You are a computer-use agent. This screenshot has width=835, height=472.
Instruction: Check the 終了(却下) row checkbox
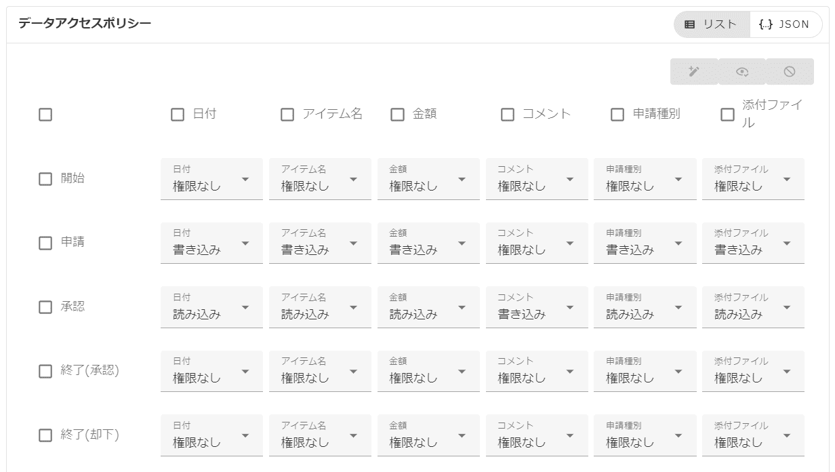(x=45, y=435)
